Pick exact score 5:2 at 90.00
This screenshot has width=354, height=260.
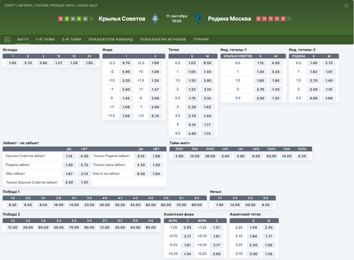click(197, 205)
